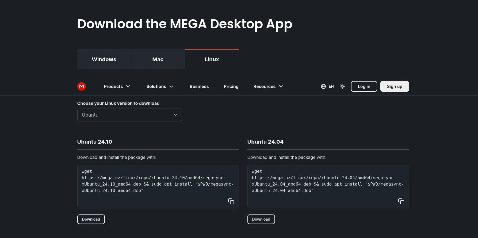Expand the Solutions menu
The height and width of the screenshot is (238, 478).
click(160, 86)
